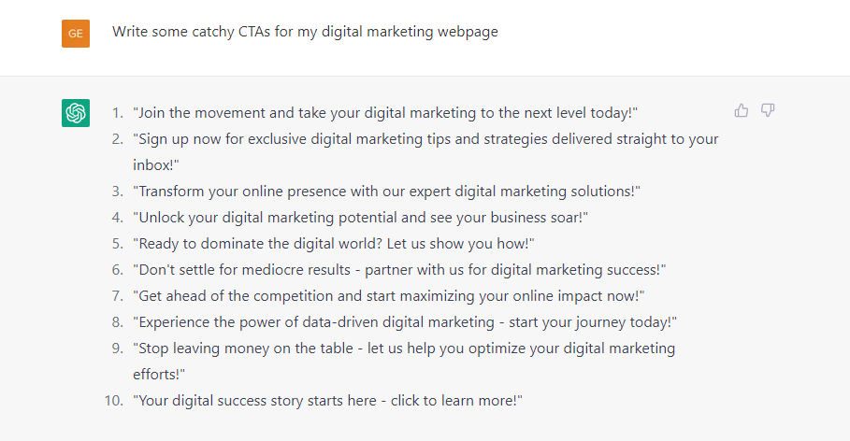Click the orange GE user avatar
The width and height of the screenshot is (850, 441).
(76, 34)
